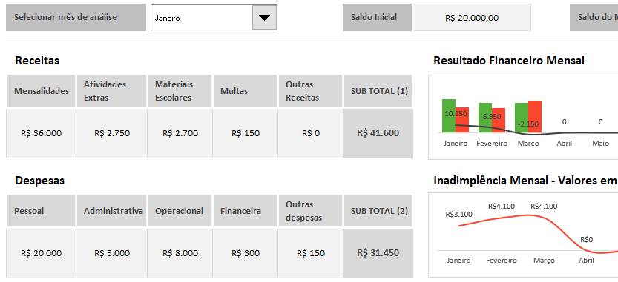Click the SUB TOTAL (2) value R$ 31.450
This screenshot has height=282, width=618.
tap(378, 253)
